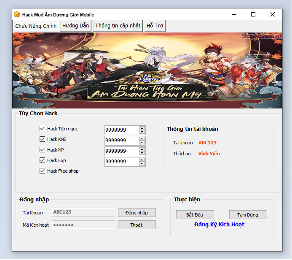Image resolution: width=292 pixels, height=260 pixels.
Task: Click the Thời hạn label
Action: coord(182,154)
